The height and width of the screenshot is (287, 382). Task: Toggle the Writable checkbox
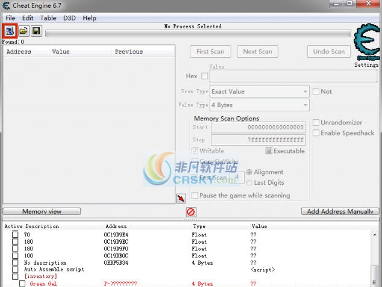195,151
